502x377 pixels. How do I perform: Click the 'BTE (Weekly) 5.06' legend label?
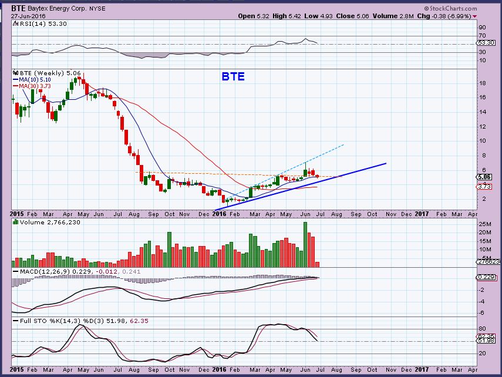click(x=50, y=73)
